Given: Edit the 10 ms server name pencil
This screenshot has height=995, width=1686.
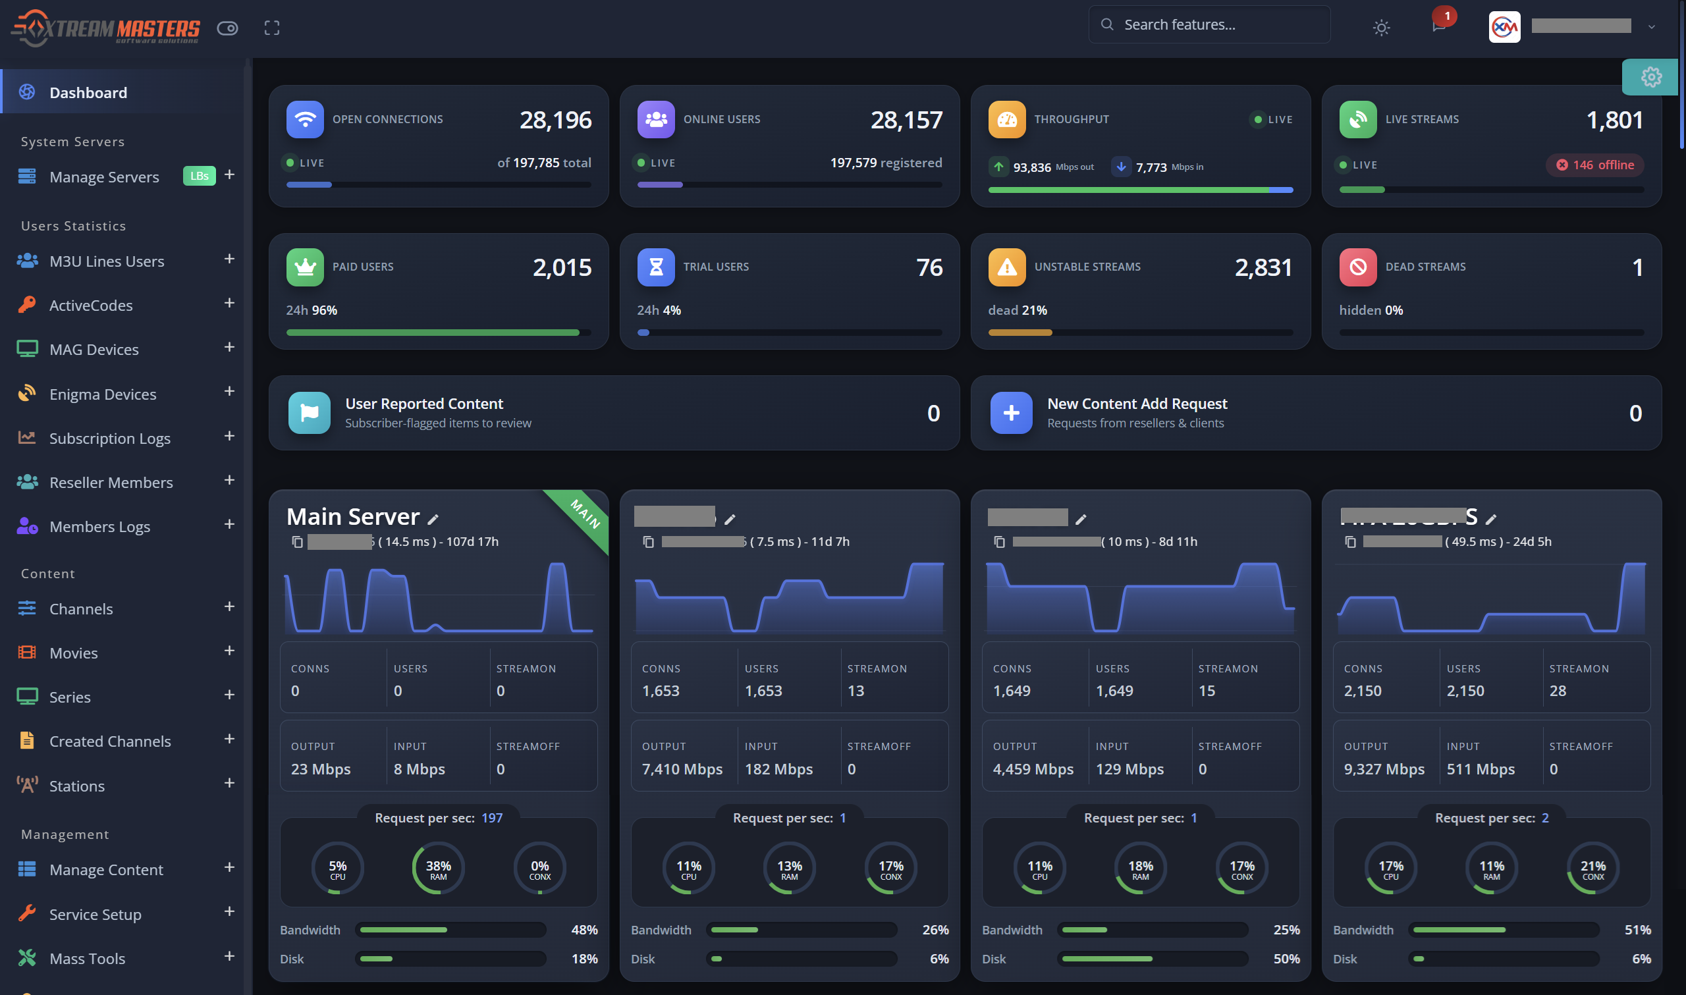Looking at the screenshot, I should click(1081, 519).
